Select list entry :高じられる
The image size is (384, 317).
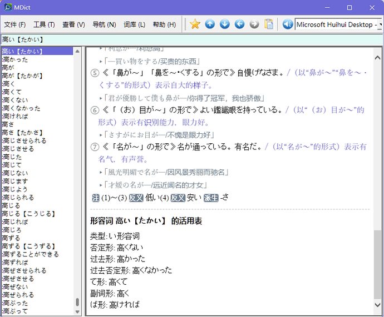(18, 197)
